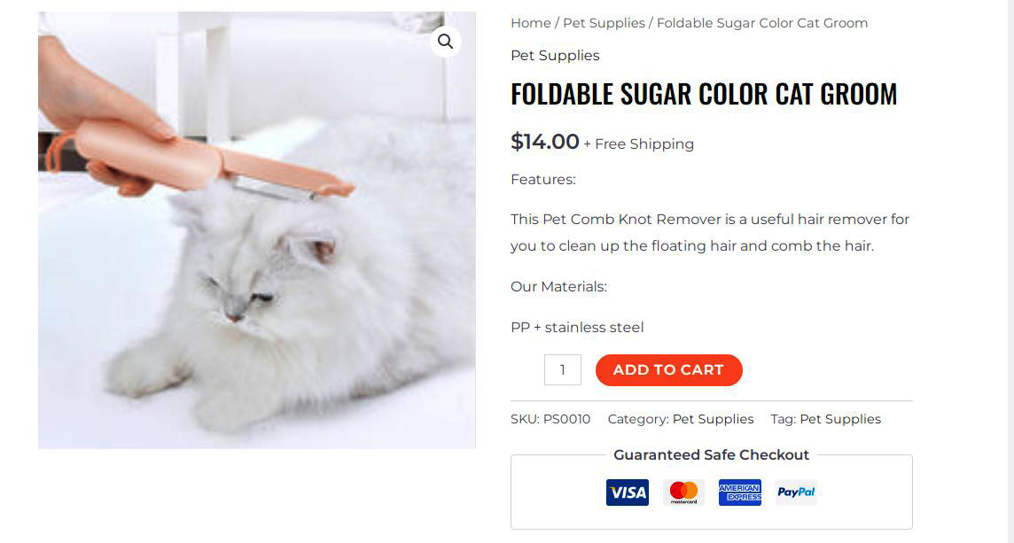Screen dimensions: 1014x543
Task: Click the Pet Supplies label above product title
Action: [x=555, y=56]
